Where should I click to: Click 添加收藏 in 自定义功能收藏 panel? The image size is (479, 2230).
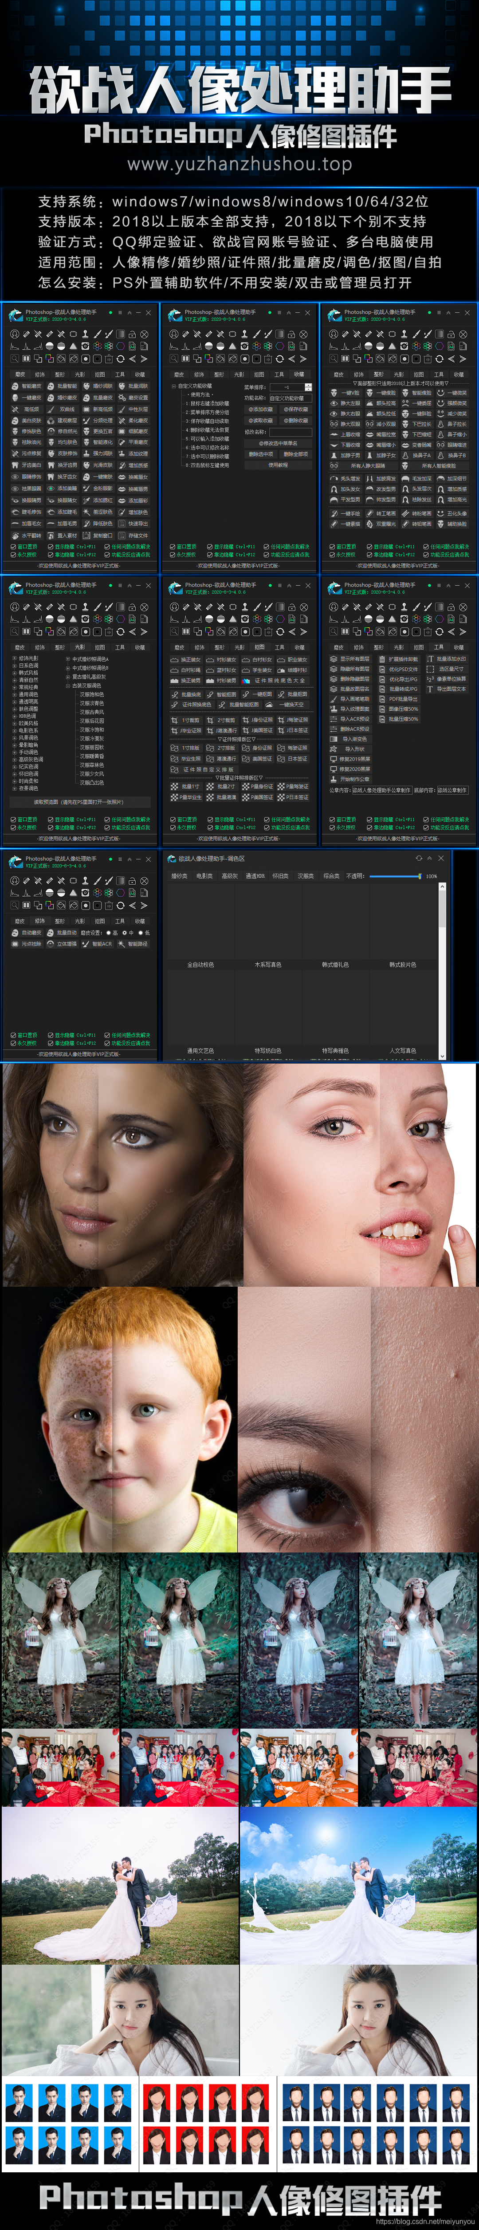click(261, 410)
